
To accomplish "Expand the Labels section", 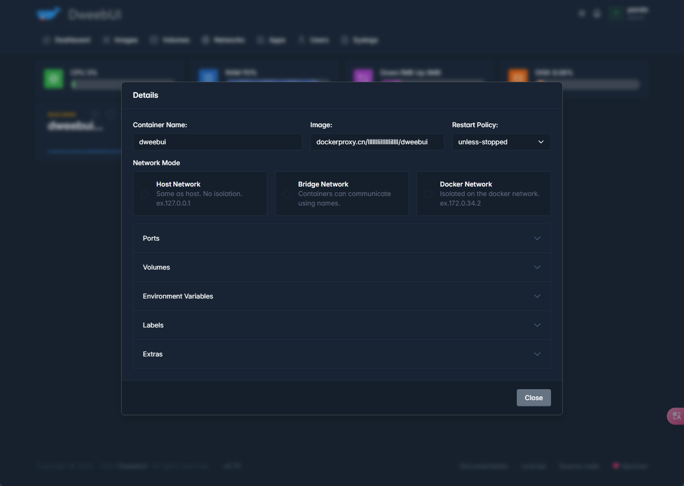I will coord(342,325).
